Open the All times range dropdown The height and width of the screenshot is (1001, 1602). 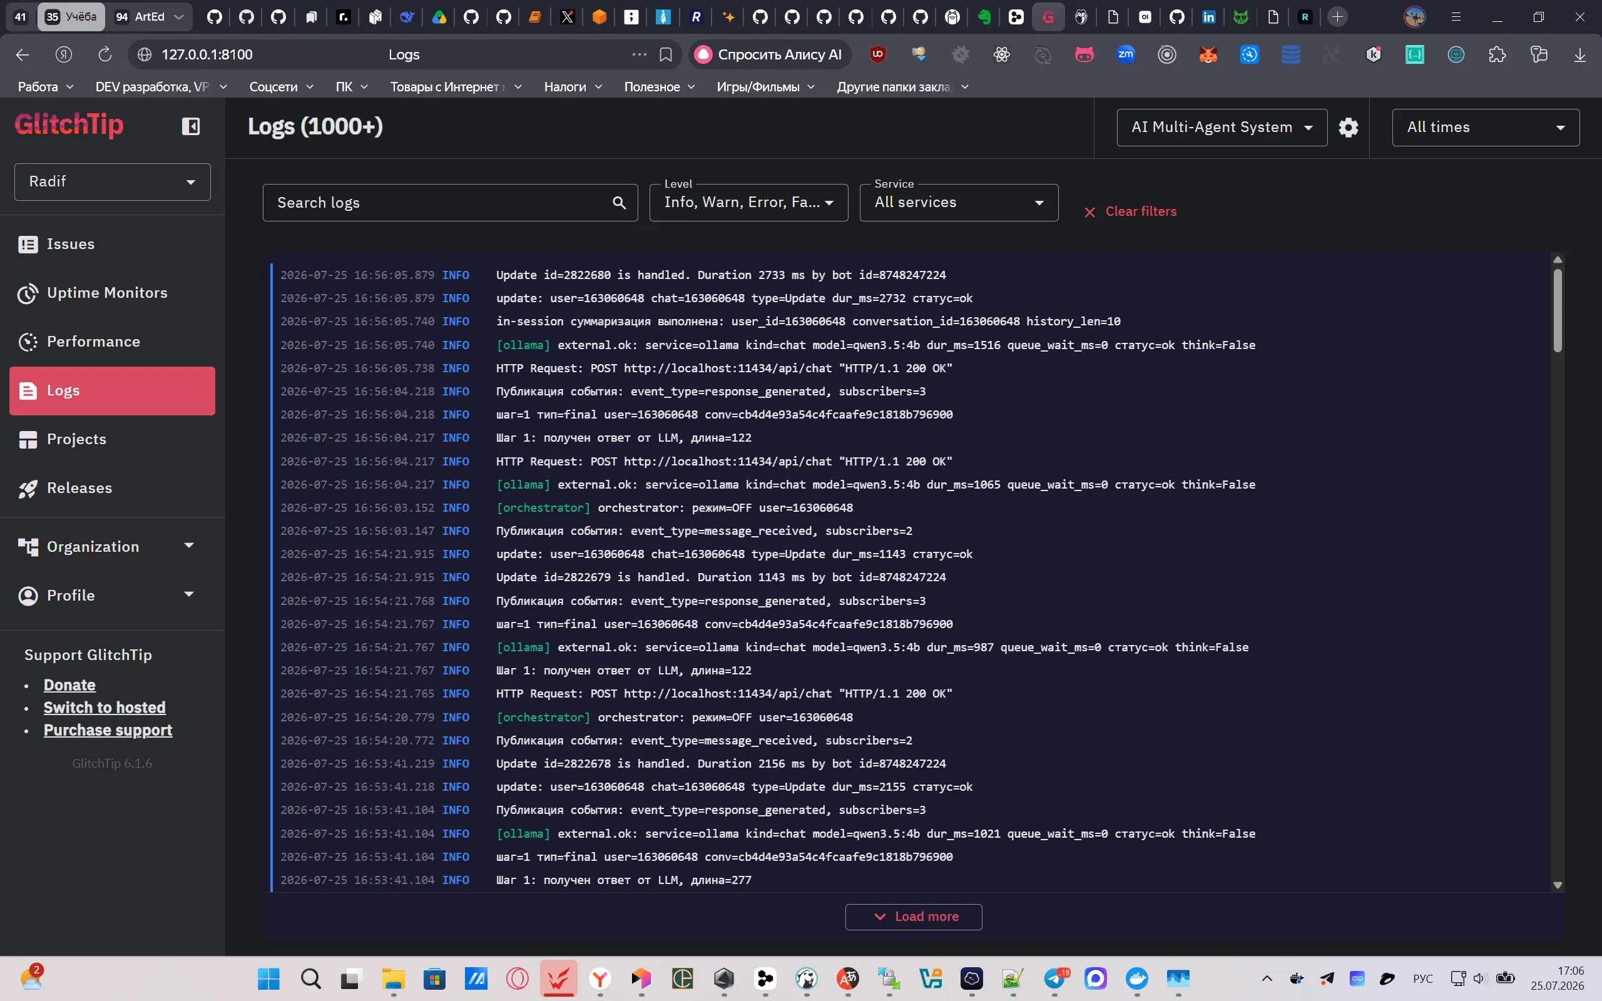tap(1486, 127)
